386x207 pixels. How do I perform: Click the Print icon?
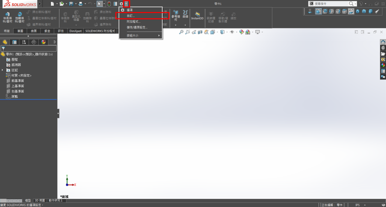(x=81, y=4)
